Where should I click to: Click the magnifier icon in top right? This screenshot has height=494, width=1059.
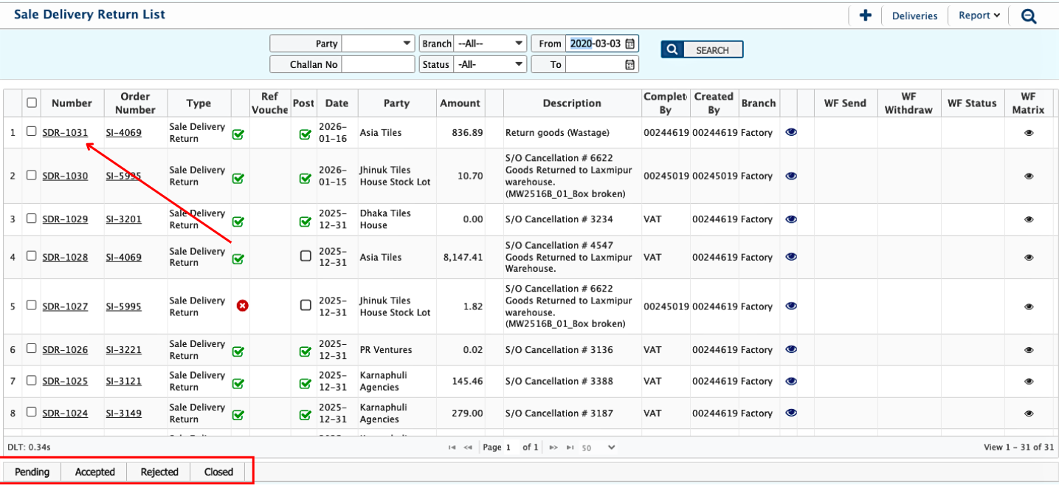1029,16
